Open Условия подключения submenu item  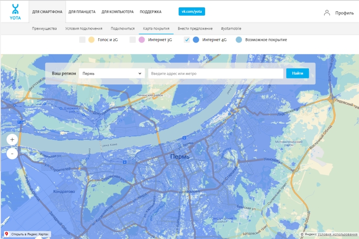coord(84,28)
